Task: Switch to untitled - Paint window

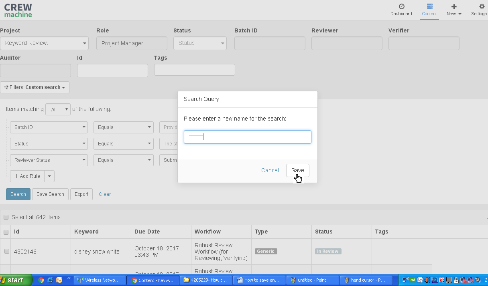Action: (x=313, y=280)
